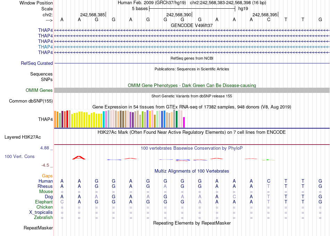This screenshot has height=236, width=330.
Task: Select the Gaps row label
Action: pyautogui.click(x=47, y=176)
